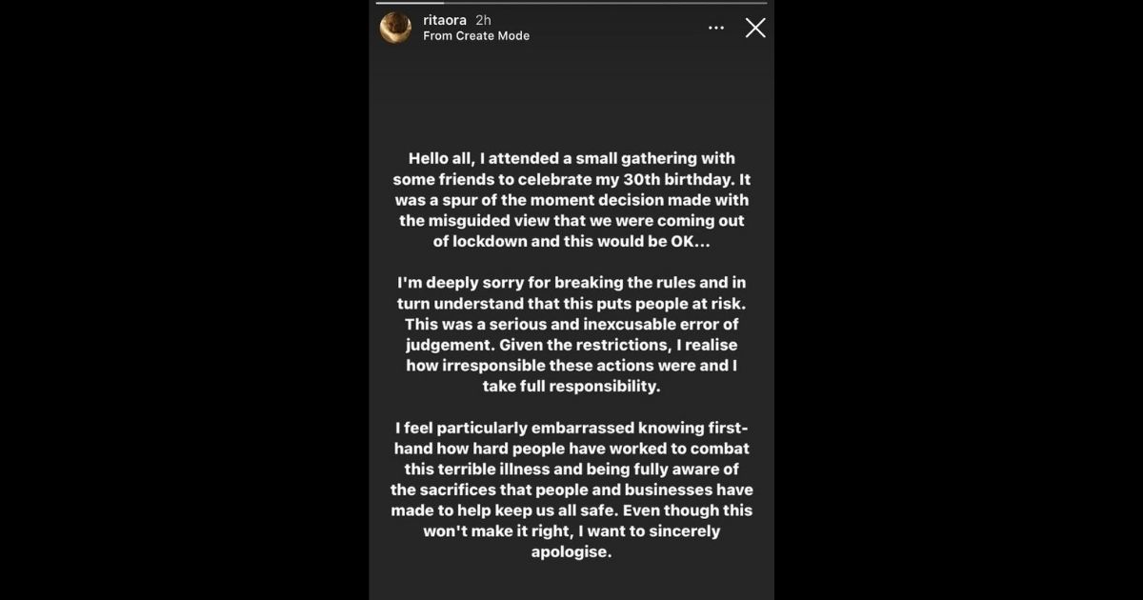Tap the final word 'apologise.'

pyautogui.click(x=571, y=551)
